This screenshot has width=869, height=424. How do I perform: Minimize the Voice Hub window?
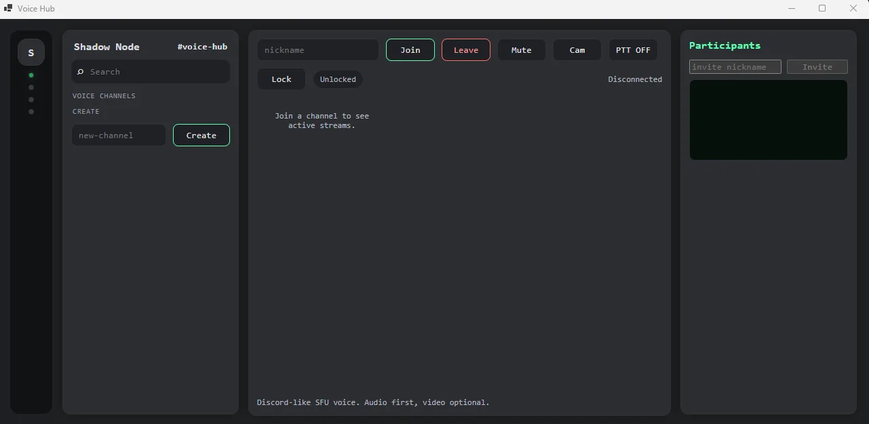point(792,9)
